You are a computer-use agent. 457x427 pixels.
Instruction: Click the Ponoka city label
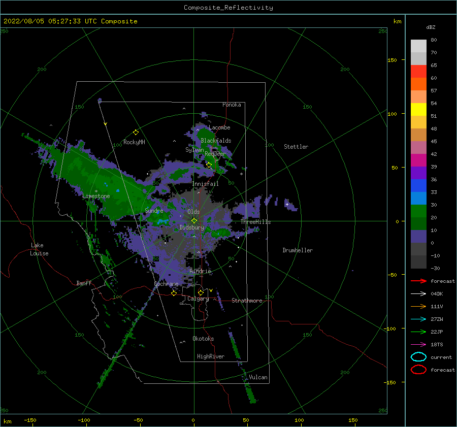[x=232, y=105]
